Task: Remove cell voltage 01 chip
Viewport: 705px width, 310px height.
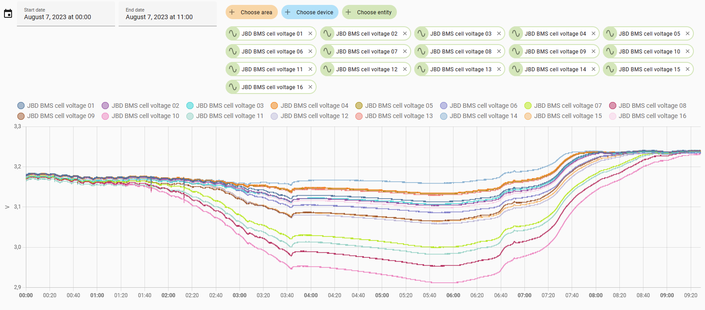Action: pos(310,33)
